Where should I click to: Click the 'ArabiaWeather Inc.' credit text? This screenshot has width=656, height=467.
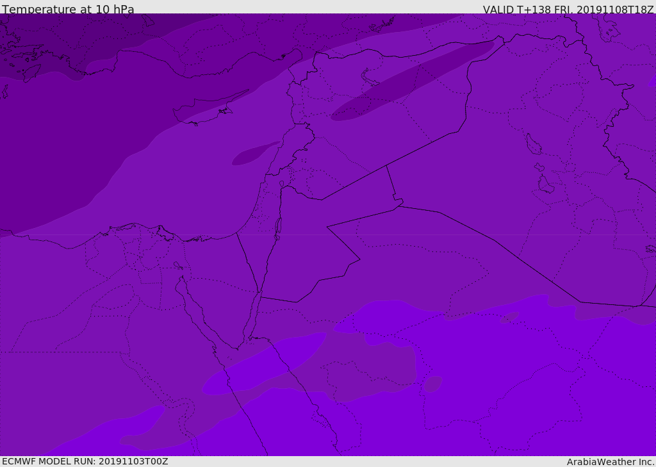click(x=611, y=462)
